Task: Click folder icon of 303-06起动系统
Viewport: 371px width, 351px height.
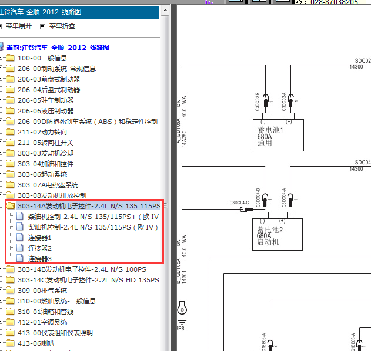Action: coord(10,174)
